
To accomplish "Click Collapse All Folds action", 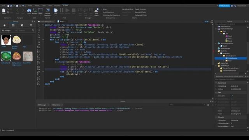I will tap(141, 15).
